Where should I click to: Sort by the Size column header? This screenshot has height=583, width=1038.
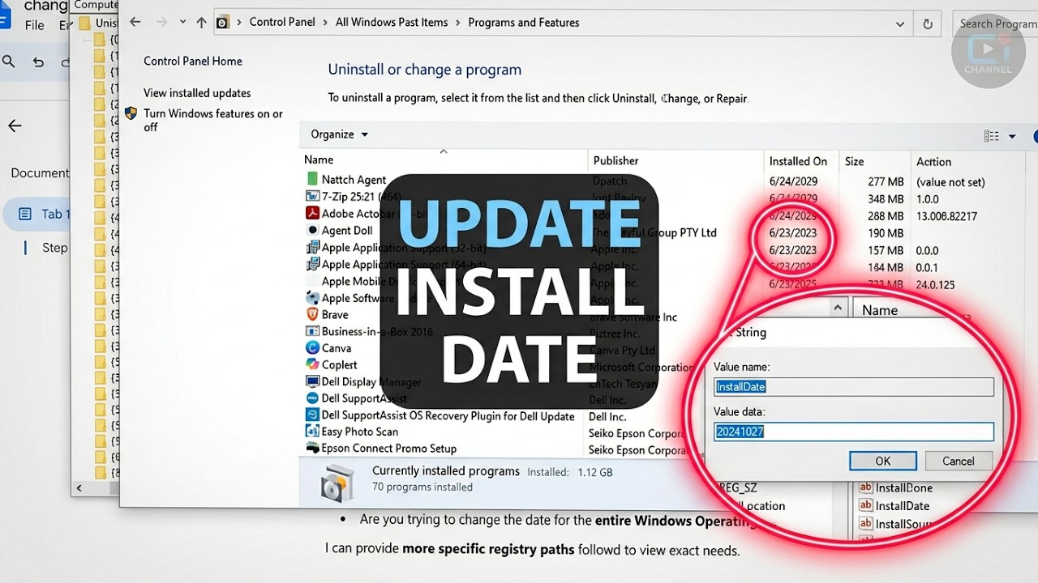tap(854, 161)
